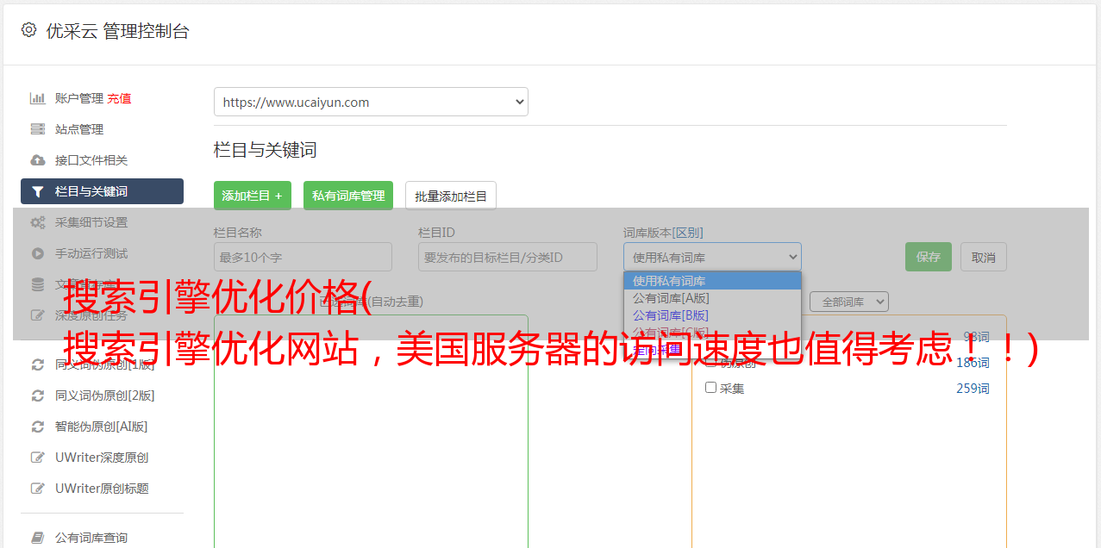The width and height of the screenshot is (1101, 548).
Task: Click the green 保存 button
Action: click(929, 257)
